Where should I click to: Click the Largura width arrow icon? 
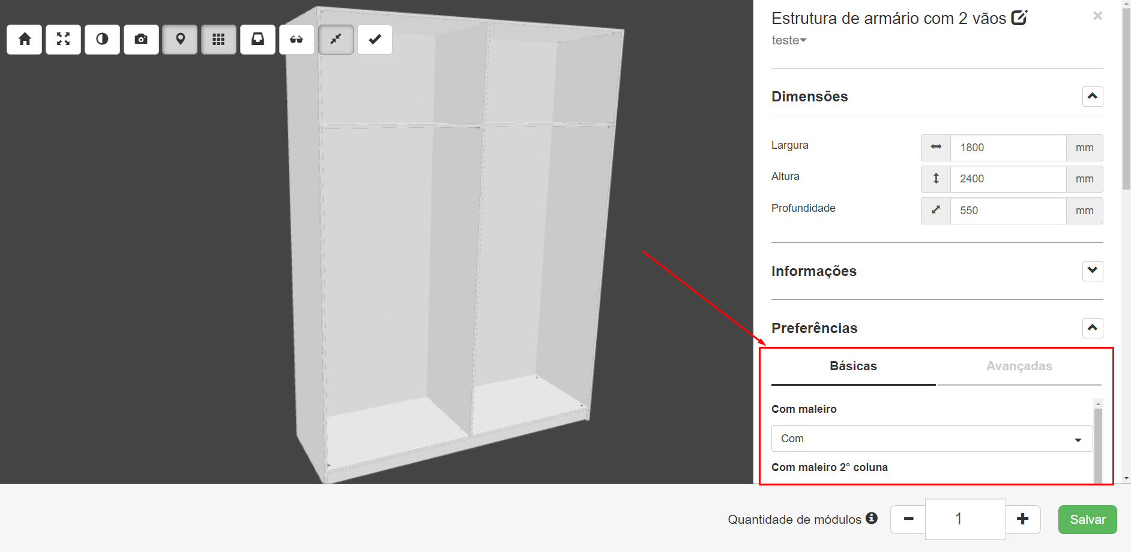936,148
